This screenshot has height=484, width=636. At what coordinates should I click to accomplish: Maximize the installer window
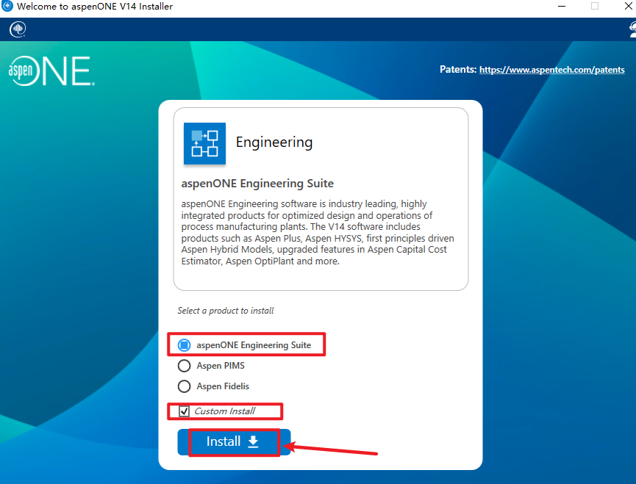pyautogui.click(x=594, y=7)
